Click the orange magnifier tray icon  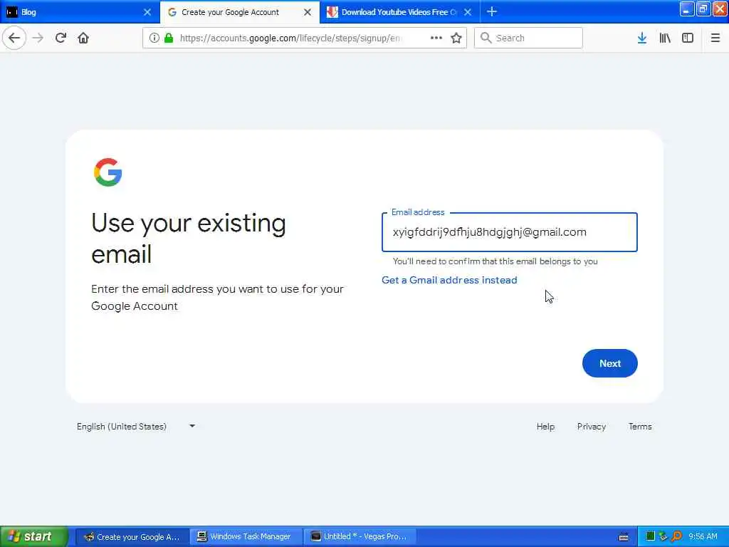click(676, 536)
